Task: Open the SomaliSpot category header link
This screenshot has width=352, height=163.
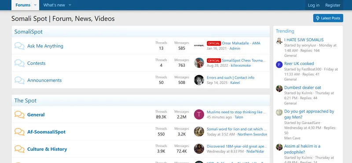Action: [28, 32]
